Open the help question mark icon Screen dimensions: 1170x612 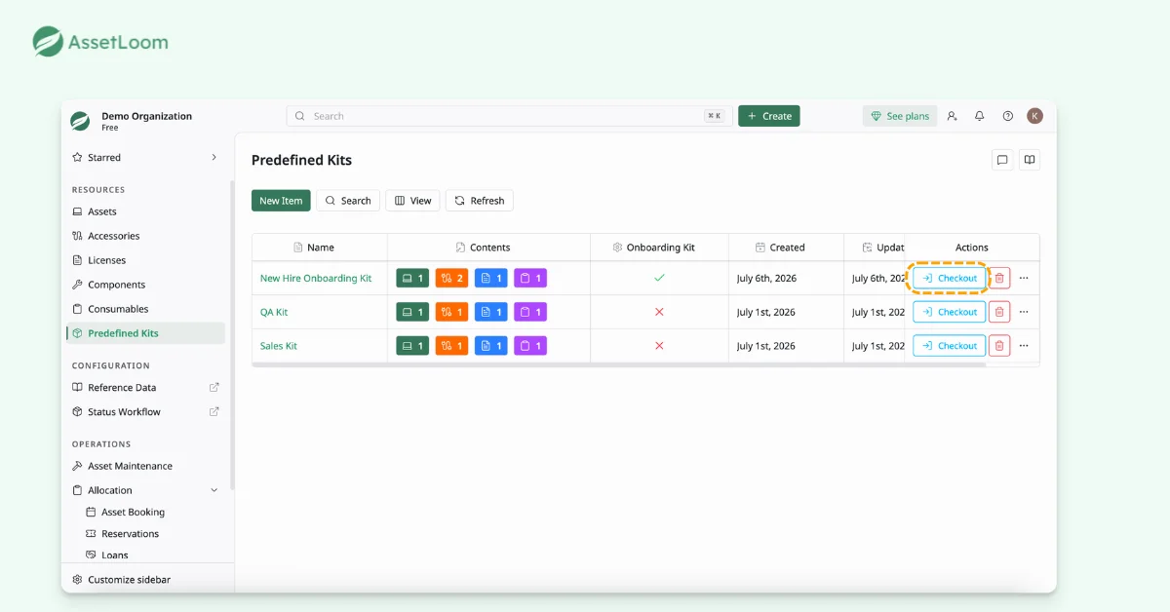tap(1008, 116)
